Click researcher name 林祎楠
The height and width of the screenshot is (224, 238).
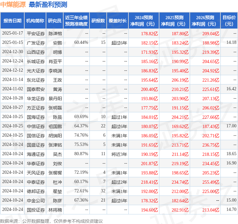click(55, 210)
